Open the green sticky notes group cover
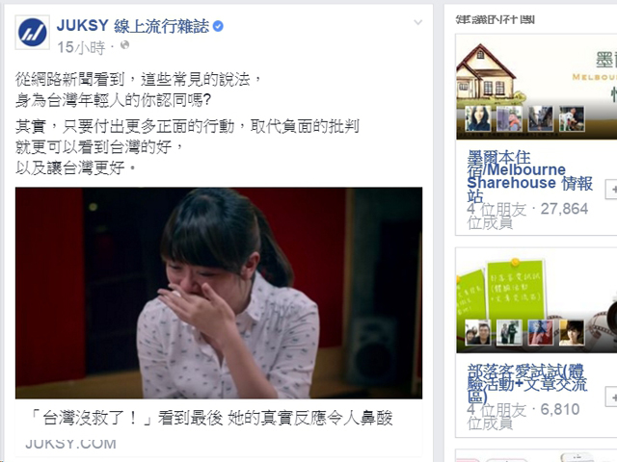 click(536, 300)
